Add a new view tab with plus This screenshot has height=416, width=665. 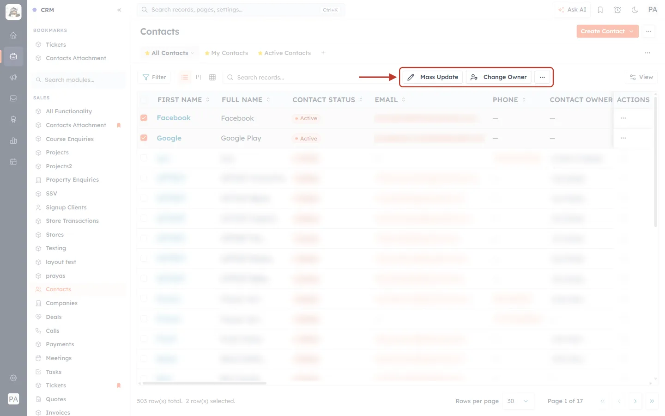(323, 53)
